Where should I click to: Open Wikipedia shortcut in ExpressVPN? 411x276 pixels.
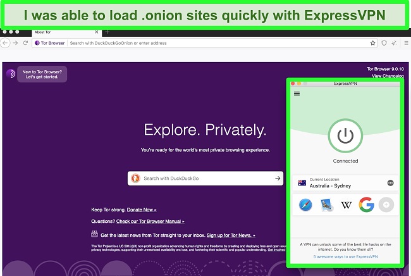coord(347,205)
